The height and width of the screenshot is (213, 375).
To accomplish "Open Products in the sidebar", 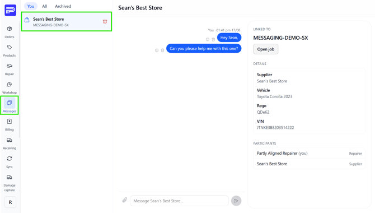I will pos(10,51).
